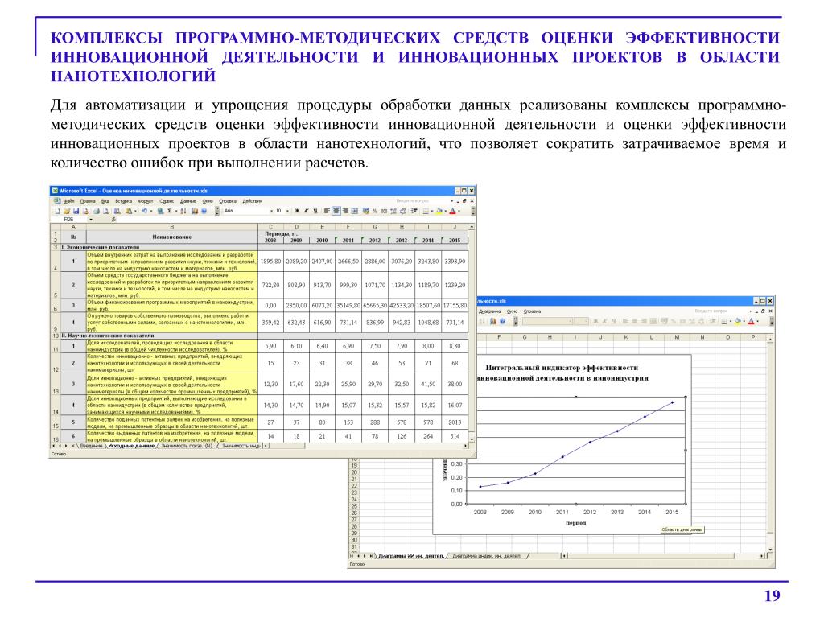824x618 pixels.
Task: Click the Open file folder icon
Action: [x=67, y=211]
